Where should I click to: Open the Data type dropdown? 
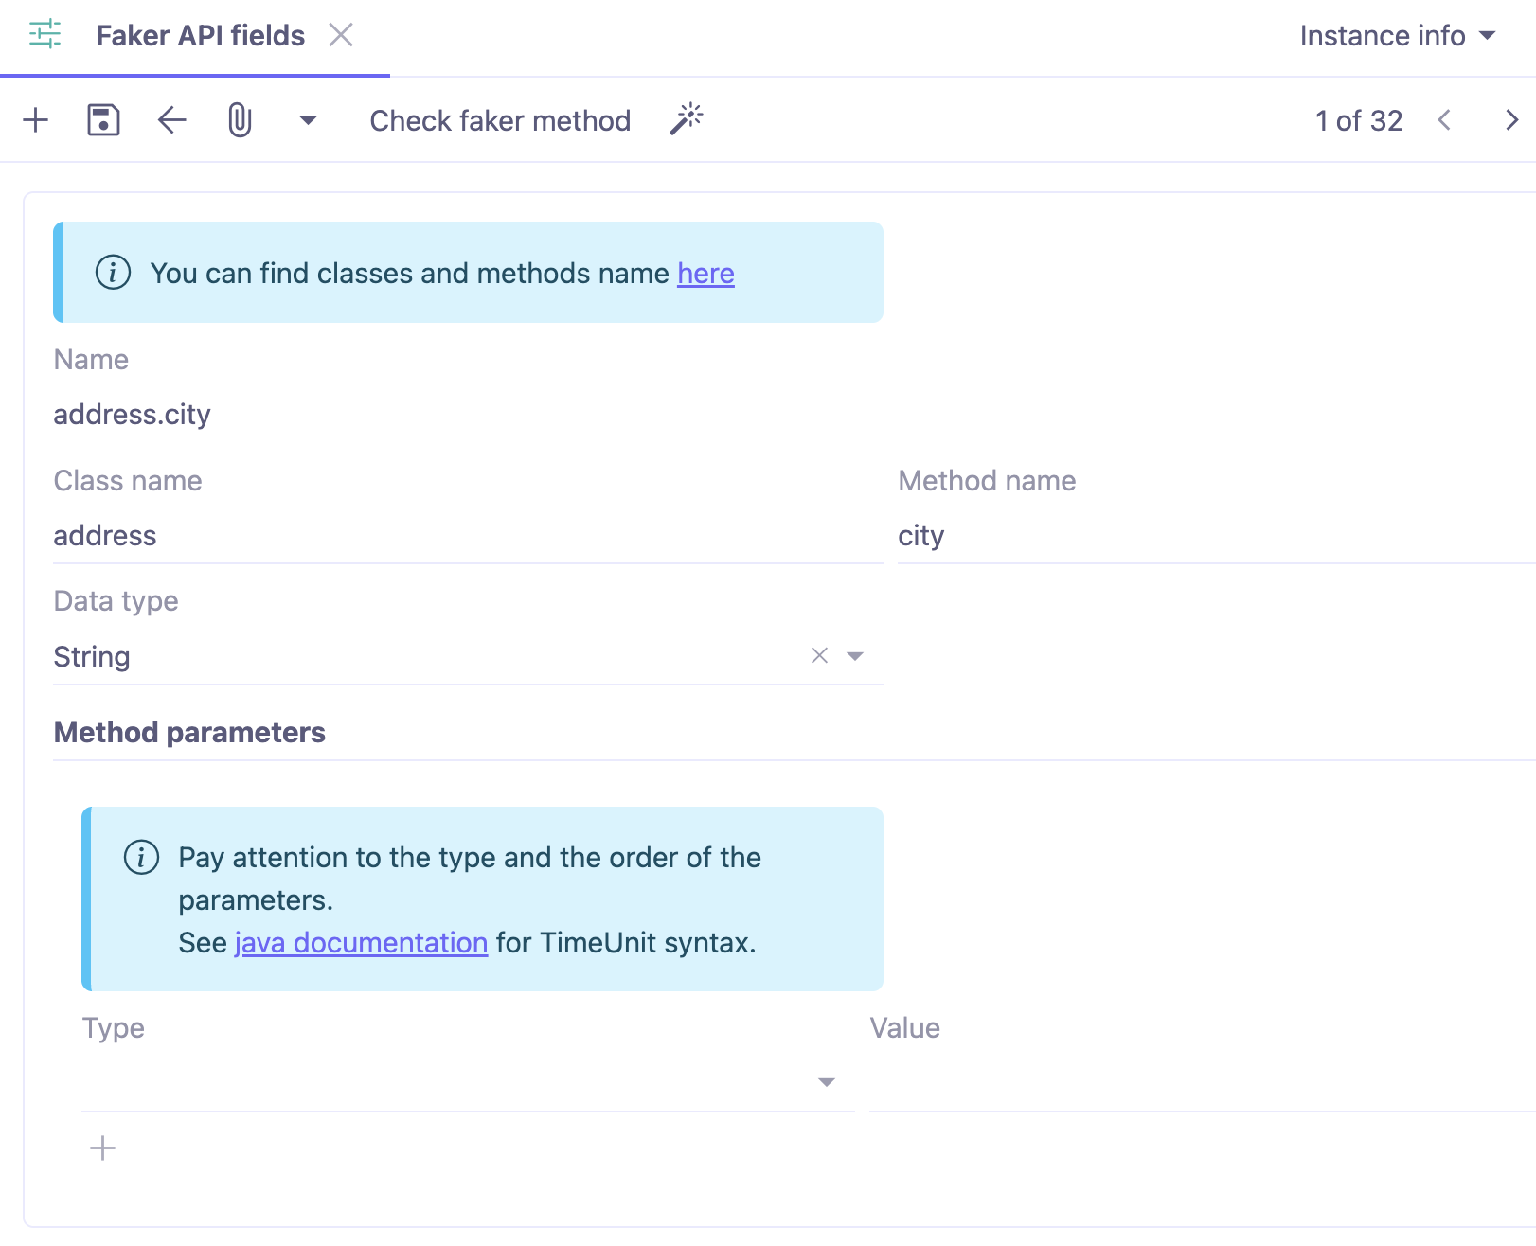tap(855, 655)
